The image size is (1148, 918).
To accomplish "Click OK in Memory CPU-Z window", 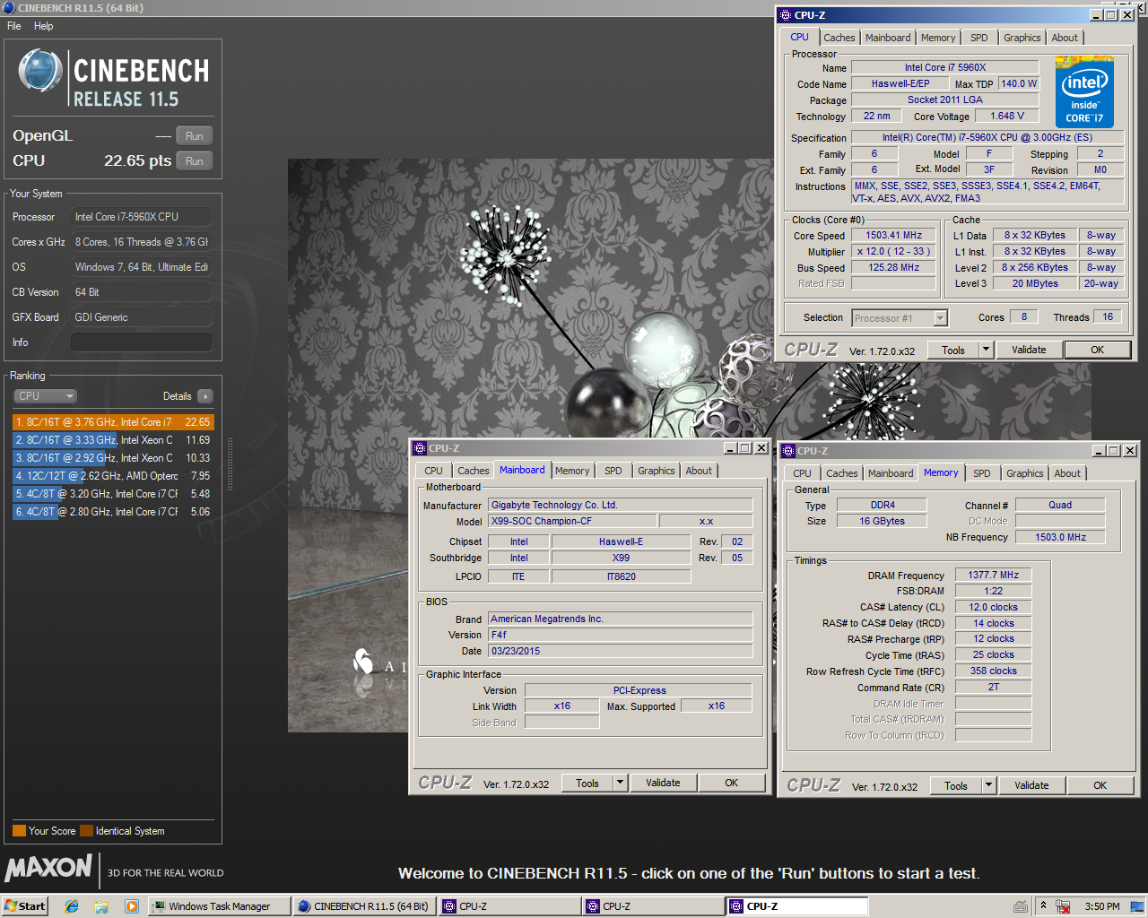I will (x=1100, y=785).
